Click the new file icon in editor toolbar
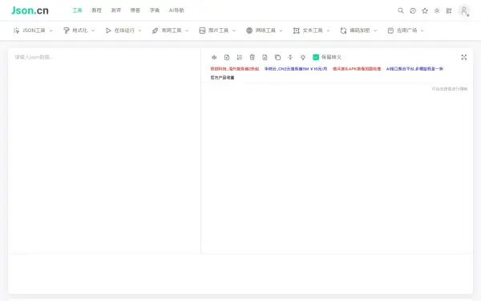 pos(227,57)
